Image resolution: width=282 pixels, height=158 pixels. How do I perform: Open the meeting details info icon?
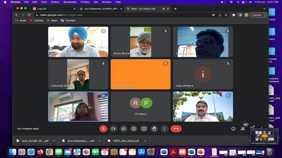point(233,129)
